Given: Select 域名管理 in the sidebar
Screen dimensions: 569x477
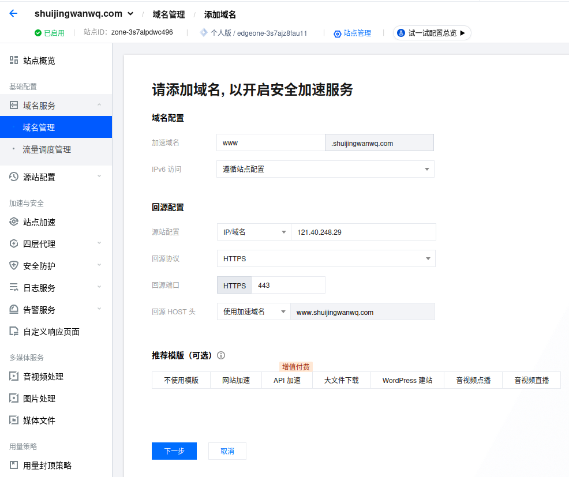Looking at the screenshot, I should pyautogui.click(x=56, y=127).
